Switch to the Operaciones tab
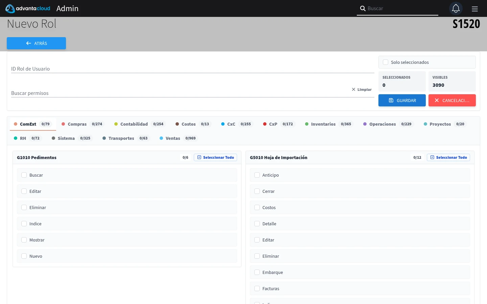The image size is (487, 304). [388, 124]
